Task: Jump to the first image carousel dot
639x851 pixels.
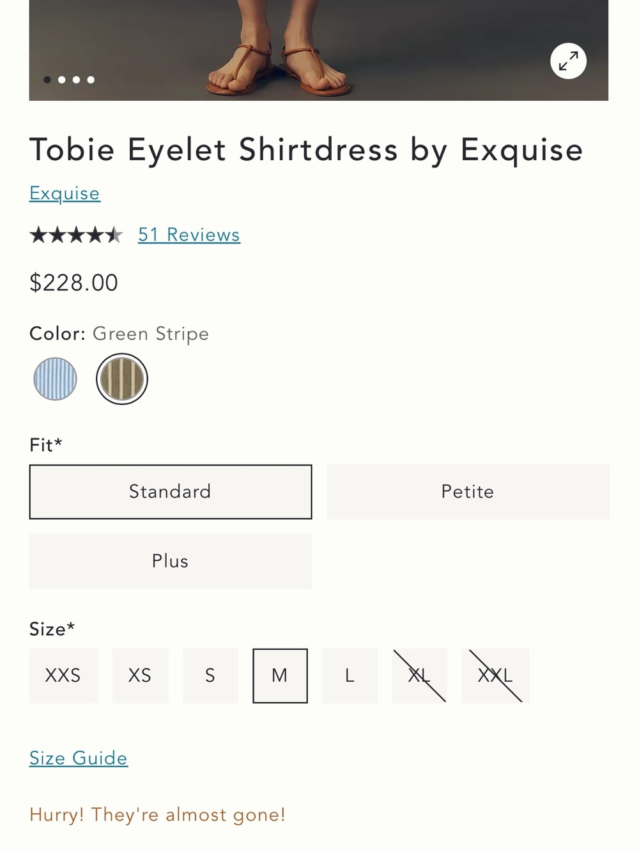Action: [47, 80]
